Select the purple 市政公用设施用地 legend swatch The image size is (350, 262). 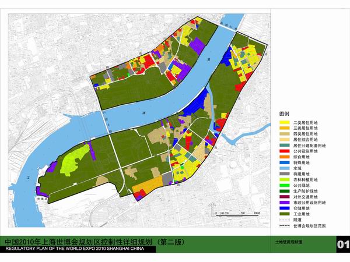coord(284,201)
